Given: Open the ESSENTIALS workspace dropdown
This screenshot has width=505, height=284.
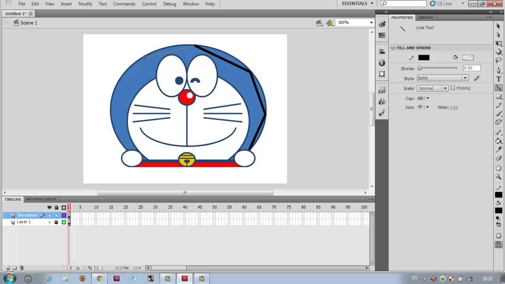Looking at the screenshot, I should 358,4.
